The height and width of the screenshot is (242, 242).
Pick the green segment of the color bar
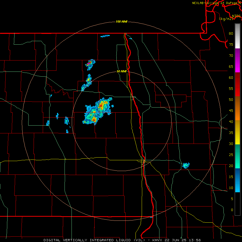[237, 156]
